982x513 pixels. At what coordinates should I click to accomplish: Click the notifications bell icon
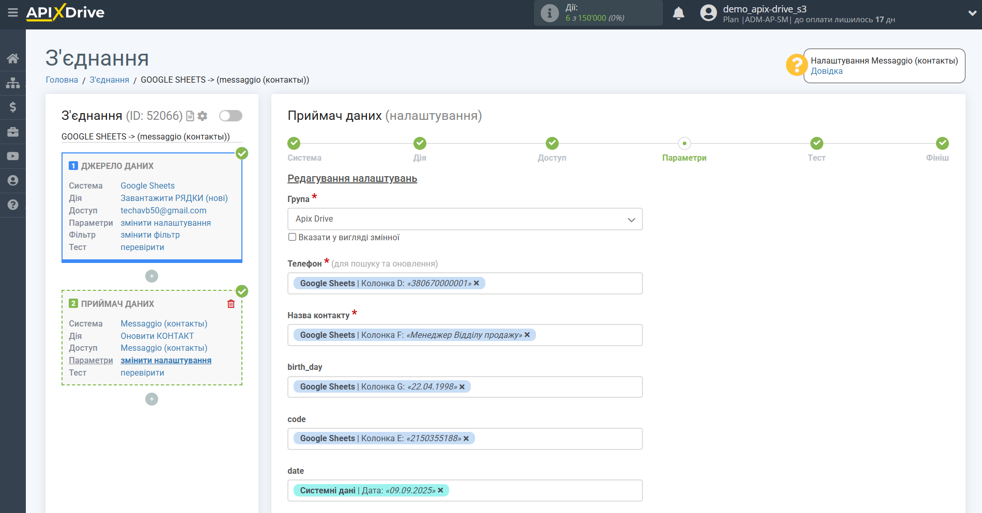(678, 13)
